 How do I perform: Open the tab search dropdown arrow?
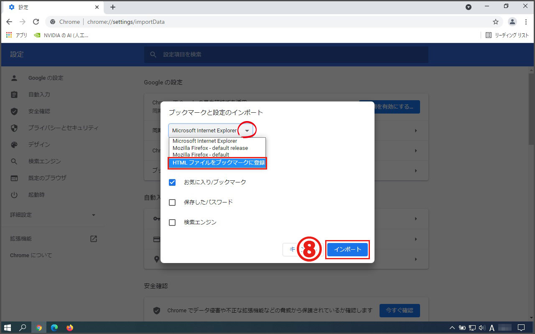469,7
